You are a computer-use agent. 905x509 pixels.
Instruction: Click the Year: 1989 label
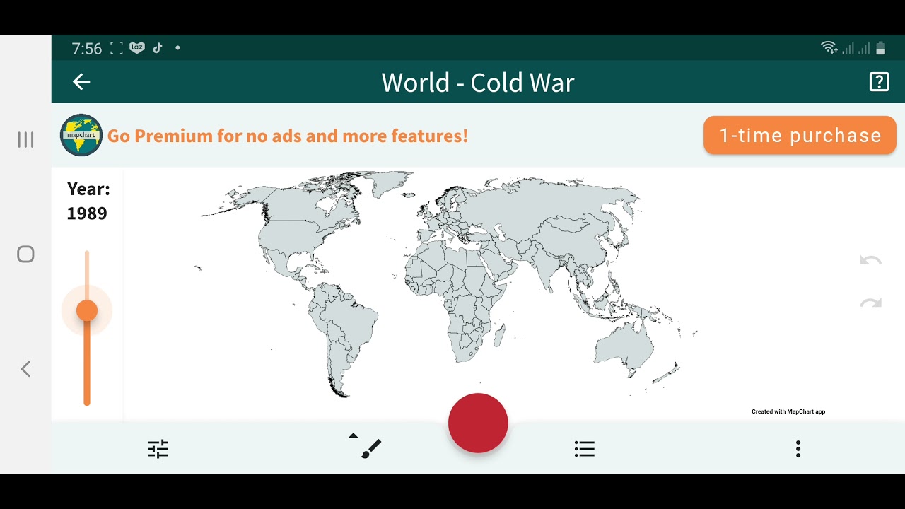(x=88, y=201)
